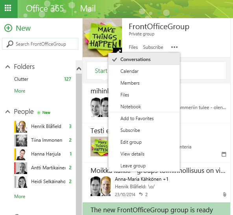Click the search magnifier icon
The width and height of the screenshot is (233, 215).
coord(10,44)
